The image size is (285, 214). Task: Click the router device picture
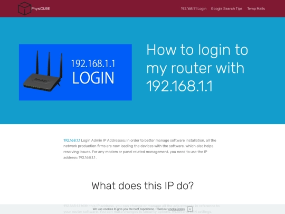click(x=43, y=71)
